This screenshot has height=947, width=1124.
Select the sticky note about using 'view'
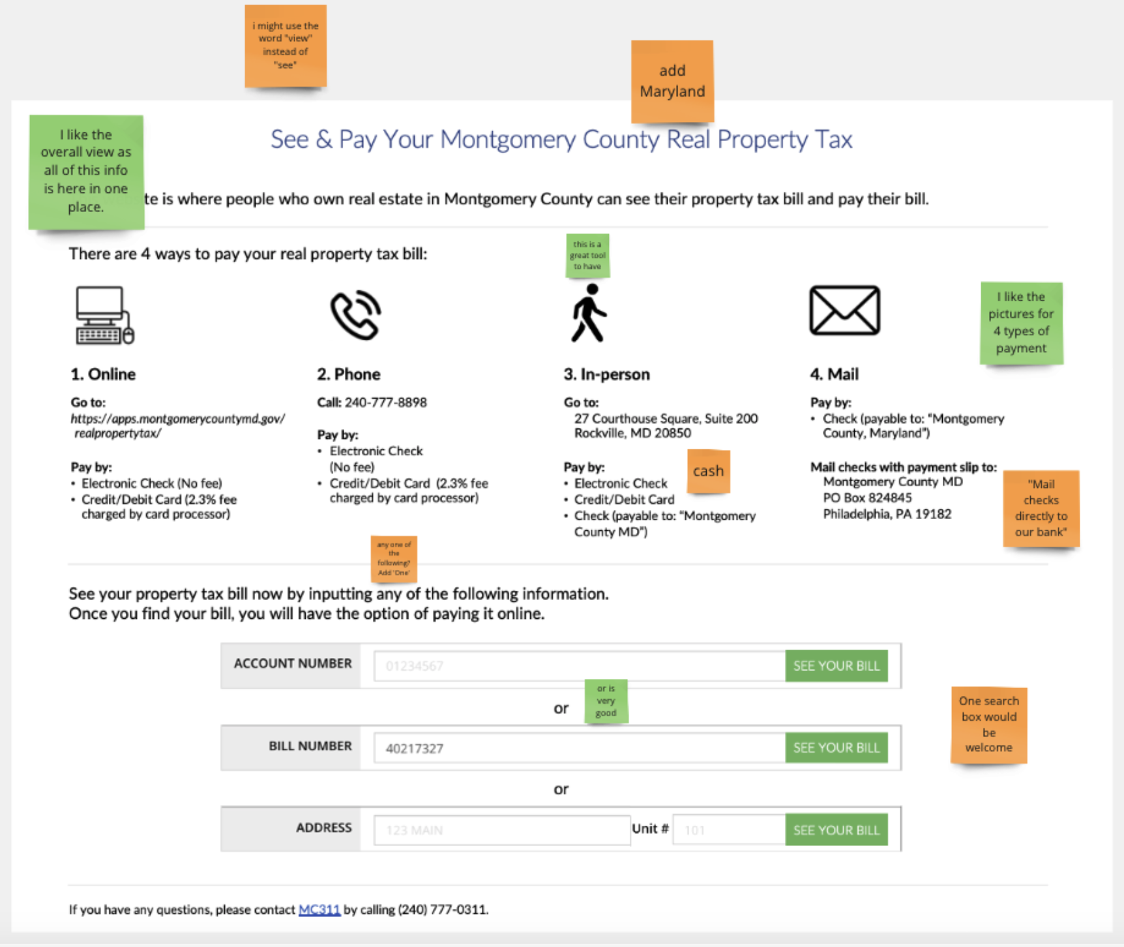(286, 46)
